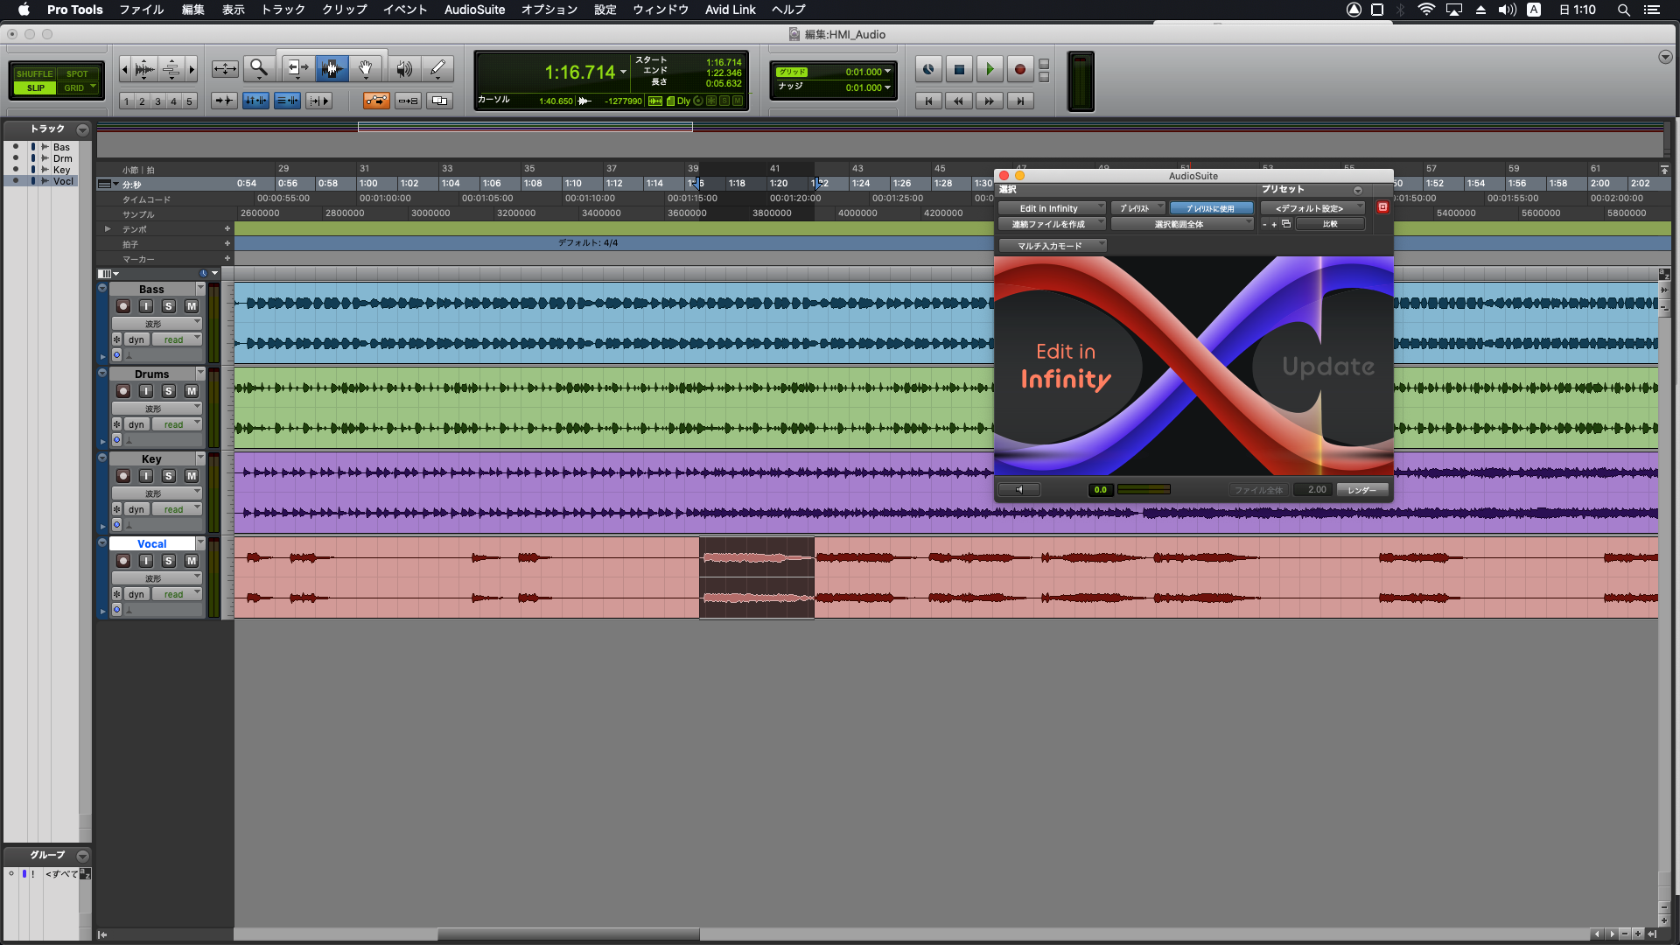
Task: Mute the Vocal track
Action: pos(192,561)
